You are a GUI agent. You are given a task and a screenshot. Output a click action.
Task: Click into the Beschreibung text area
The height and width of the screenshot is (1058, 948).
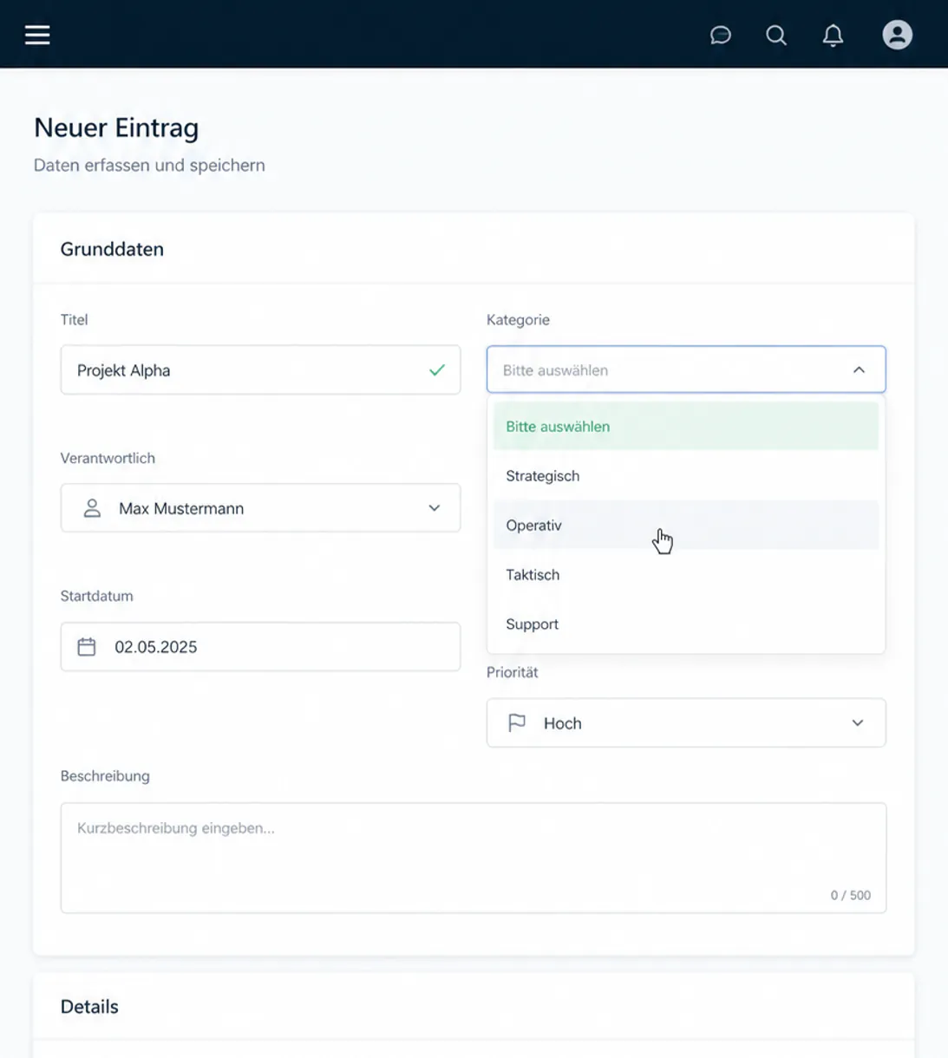(474, 858)
